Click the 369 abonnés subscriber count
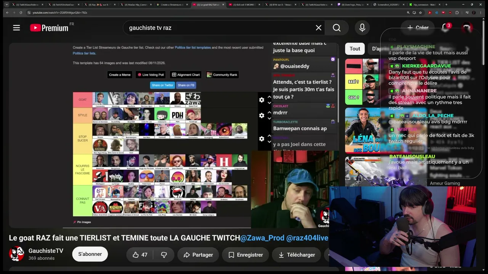 [42, 258]
